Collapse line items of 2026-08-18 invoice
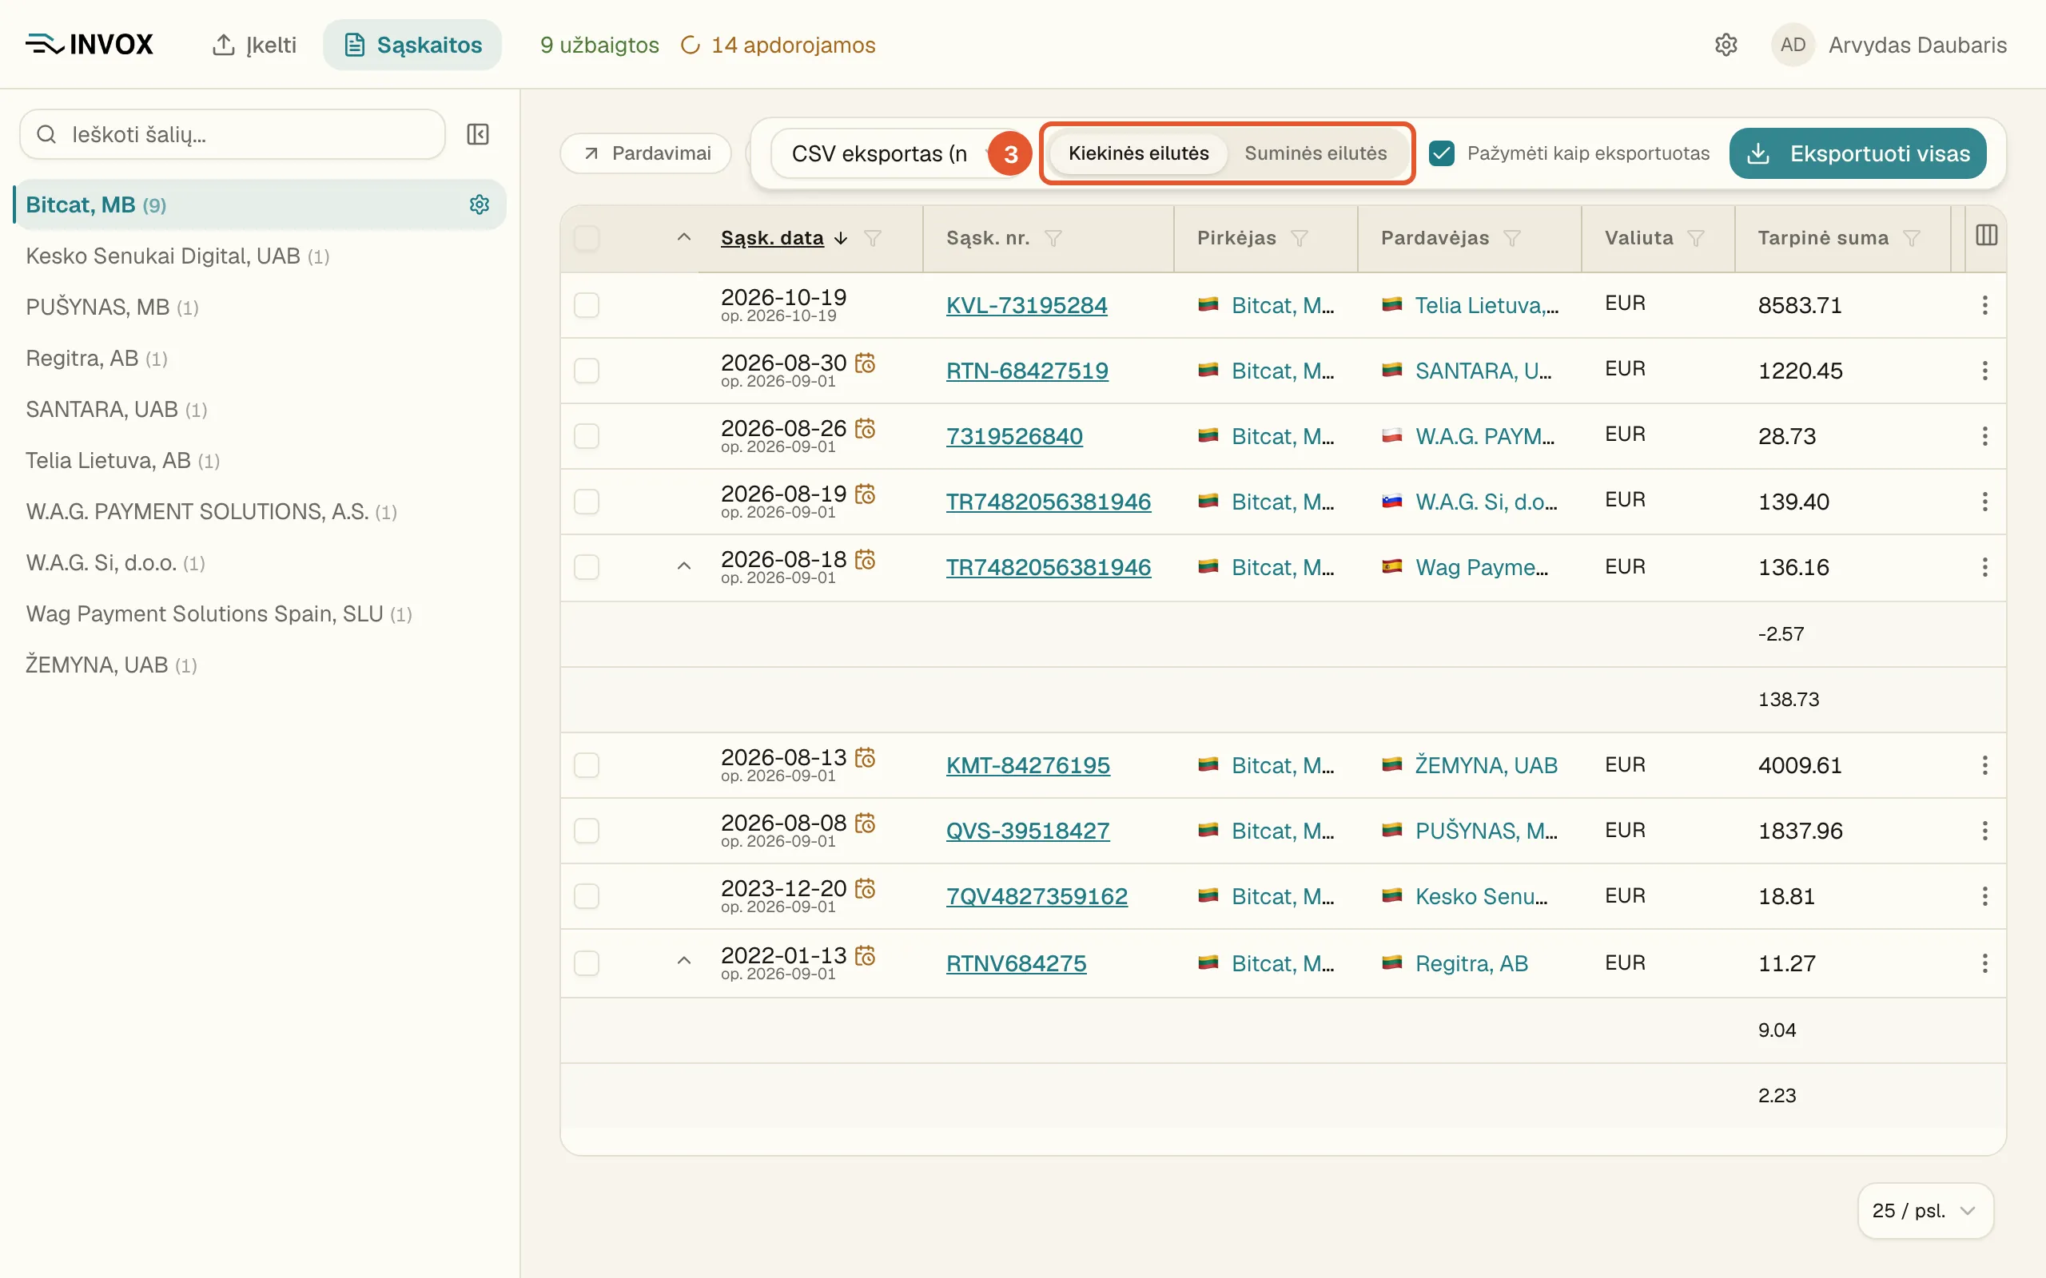The image size is (2046, 1278). pos(684,566)
